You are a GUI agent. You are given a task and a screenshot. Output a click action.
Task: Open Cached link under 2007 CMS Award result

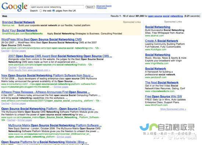tap(12, 67)
